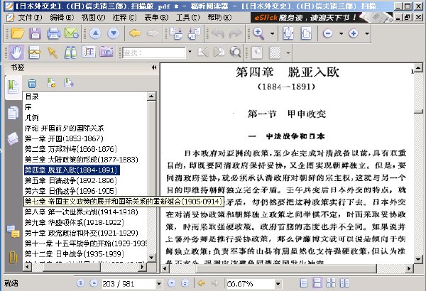The height and width of the screenshot is (291, 426).
Task: Expand the zoom in dropdown arrow
Action: 367,33
